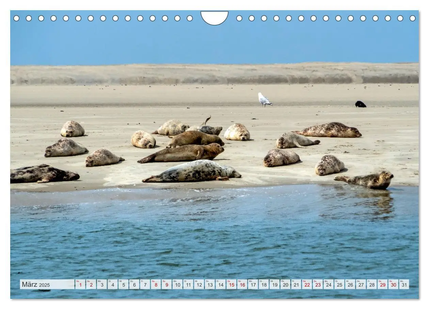Image resolution: width=429 pixels, height=309 pixels.
Task: Select day 20 date cell
Action: (x=285, y=284)
